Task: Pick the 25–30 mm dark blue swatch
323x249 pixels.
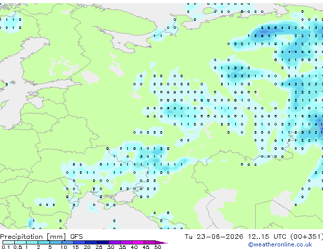Action: click(103, 242)
